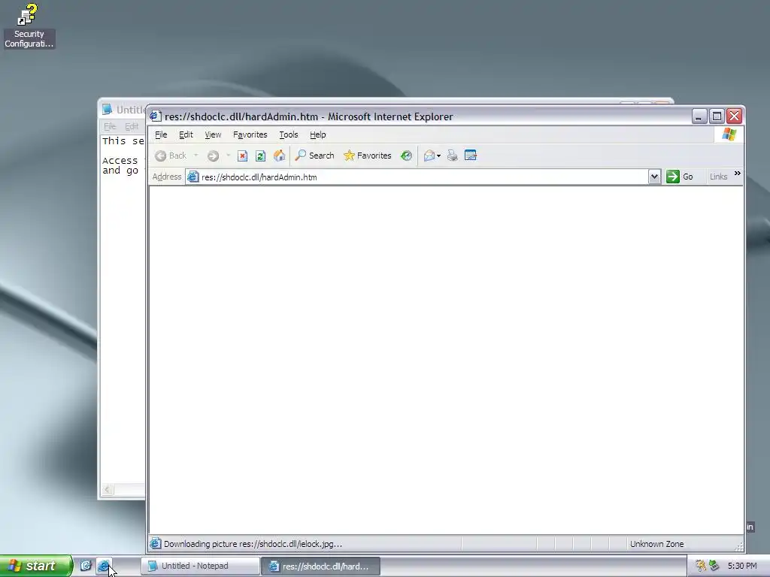
Task: Close the Internet Explorer window
Action: pos(734,116)
